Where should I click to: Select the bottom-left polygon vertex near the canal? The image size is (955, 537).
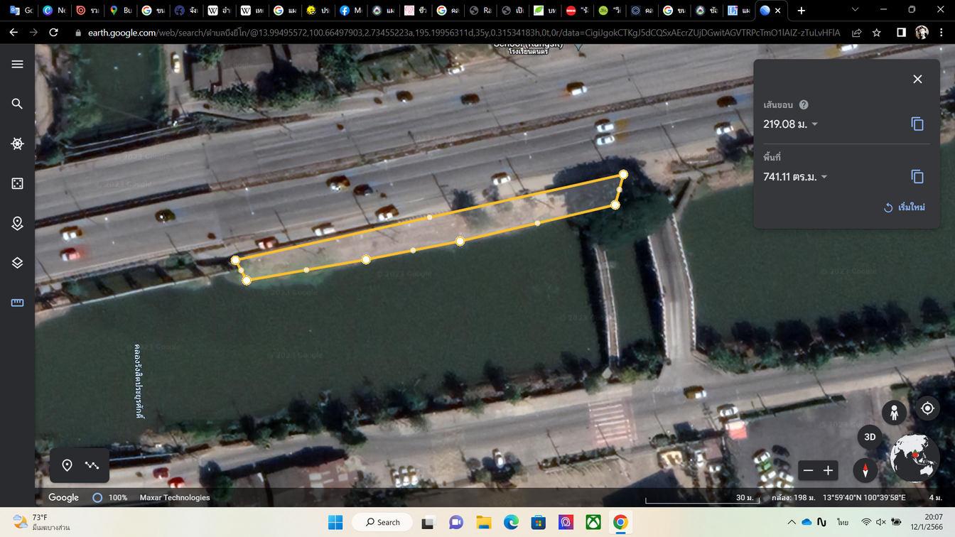247,281
